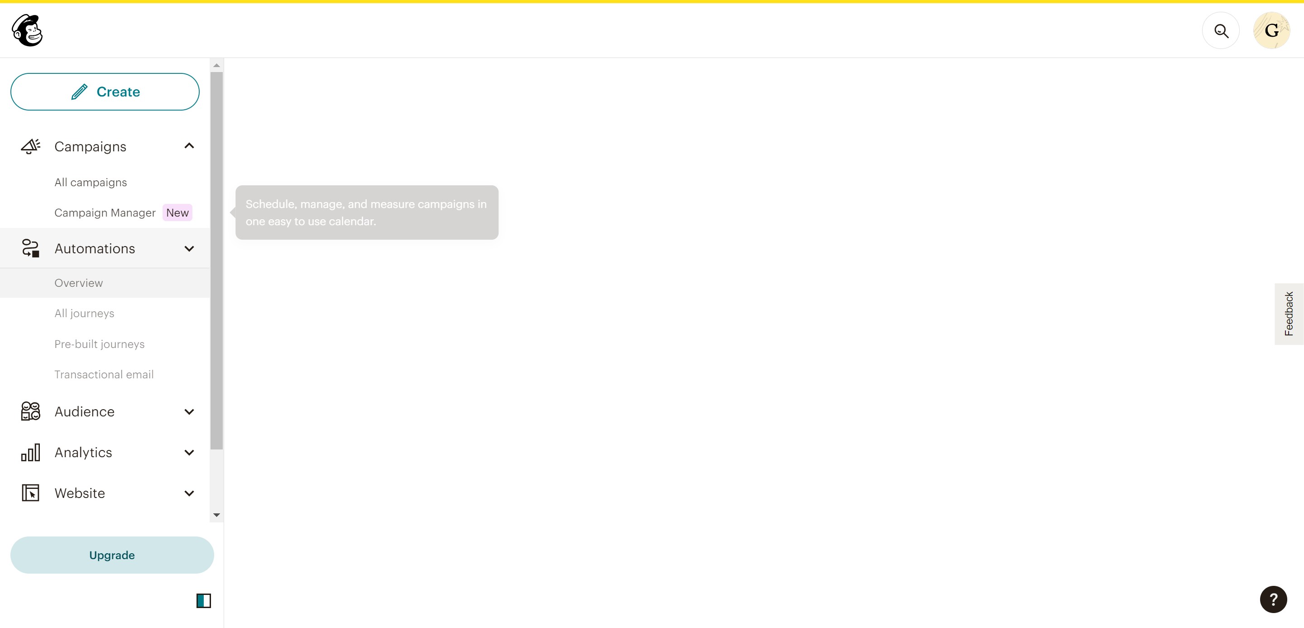Collapse the Campaigns section chevron
Viewport: 1304px width, 628px height.
pyautogui.click(x=189, y=146)
